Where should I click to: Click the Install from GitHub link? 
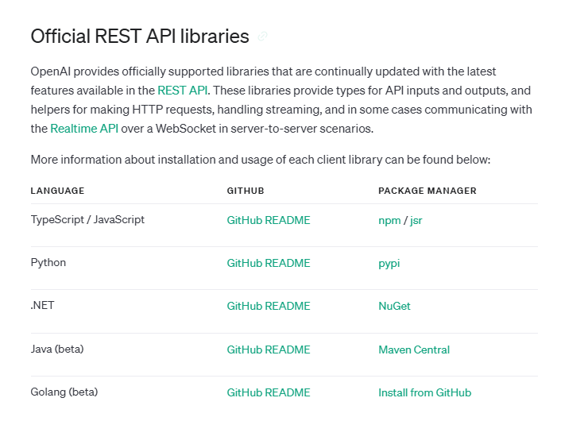coord(424,392)
